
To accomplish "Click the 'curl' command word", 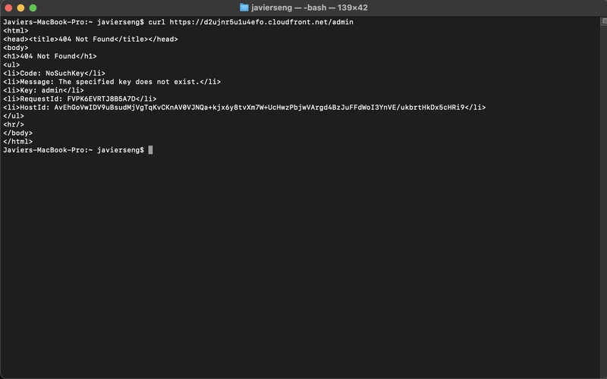I will (x=157, y=22).
